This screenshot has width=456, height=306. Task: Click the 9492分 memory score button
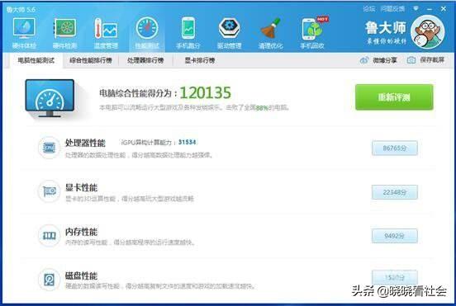pos(395,236)
